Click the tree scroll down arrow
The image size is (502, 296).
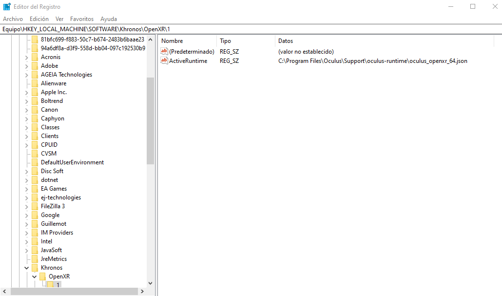point(150,283)
